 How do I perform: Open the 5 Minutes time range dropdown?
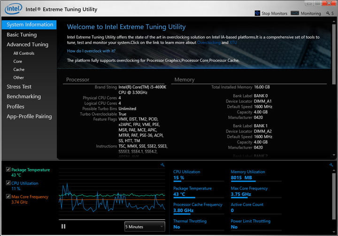point(145,227)
